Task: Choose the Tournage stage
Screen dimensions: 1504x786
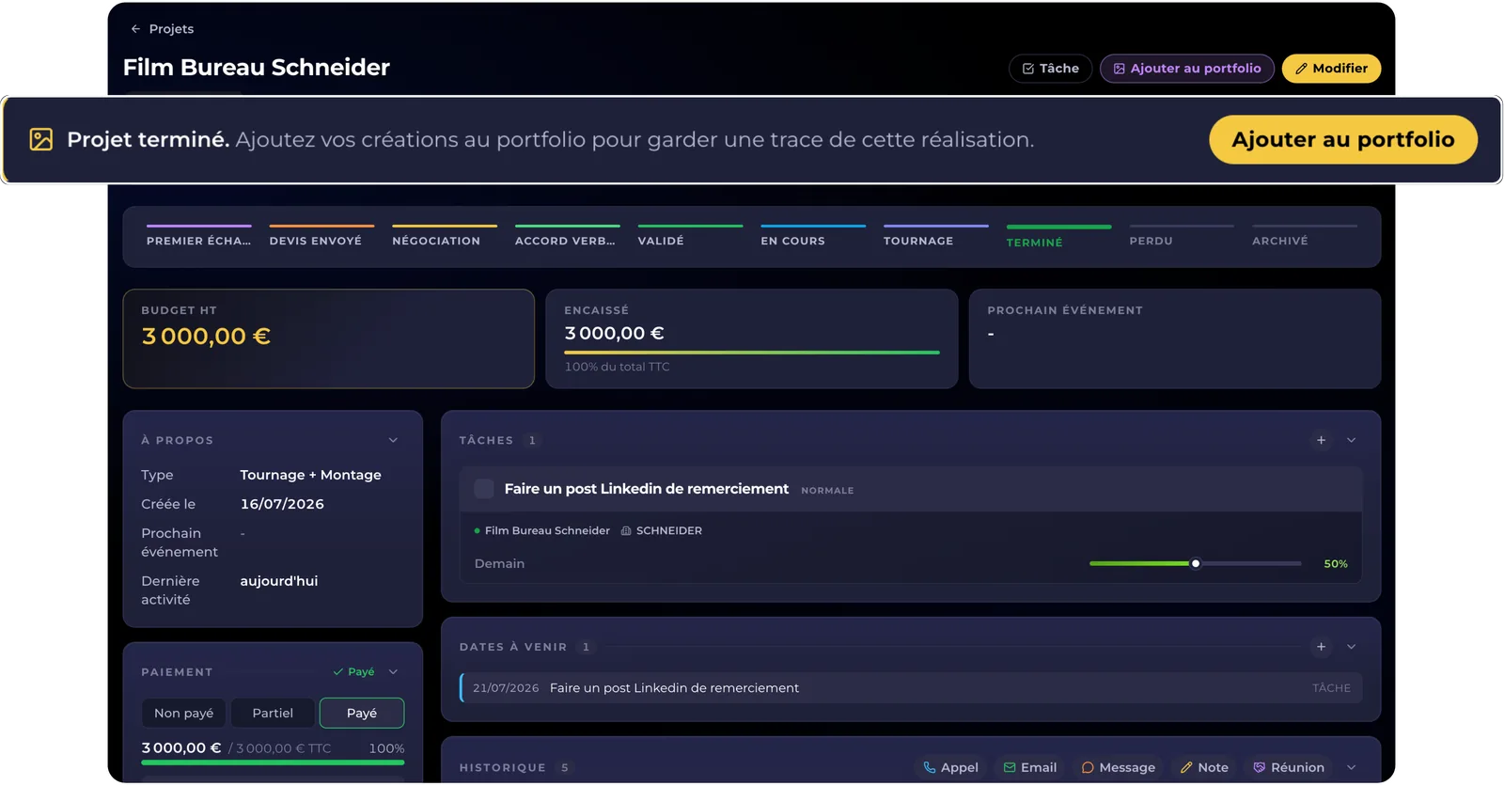Action: [x=935, y=236]
